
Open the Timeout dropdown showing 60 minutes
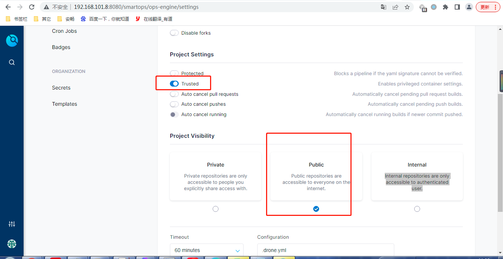(206, 250)
